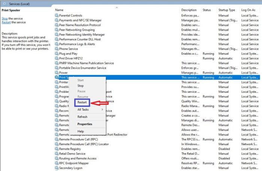Viewport: 262px width, 171px height.
Task: Click the Plug and Play service icon
Action: [x=57, y=54]
